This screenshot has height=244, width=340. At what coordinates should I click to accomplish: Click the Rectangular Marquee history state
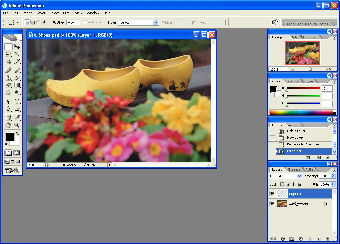pos(303,144)
